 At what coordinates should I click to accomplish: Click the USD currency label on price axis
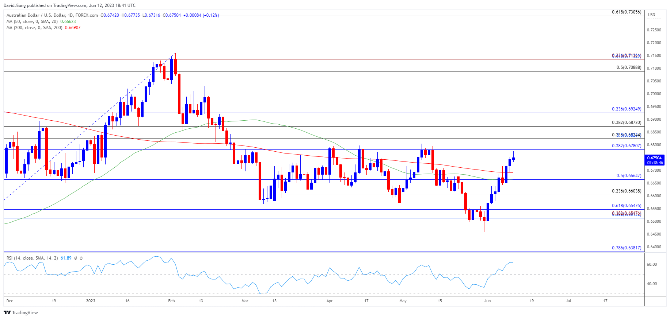tap(652, 15)
